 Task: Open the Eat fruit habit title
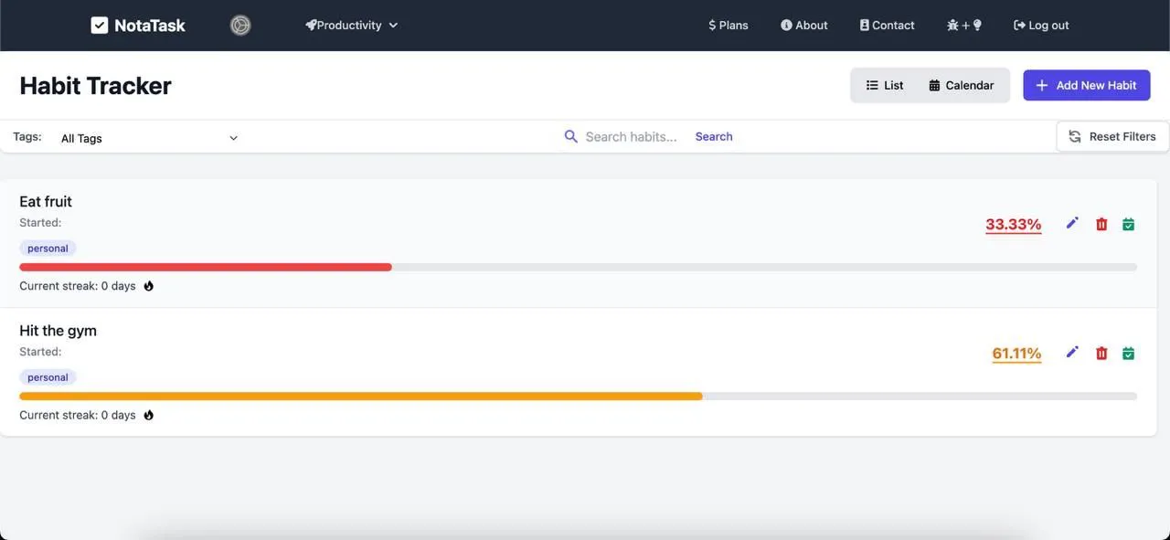(x=46, y=201)
